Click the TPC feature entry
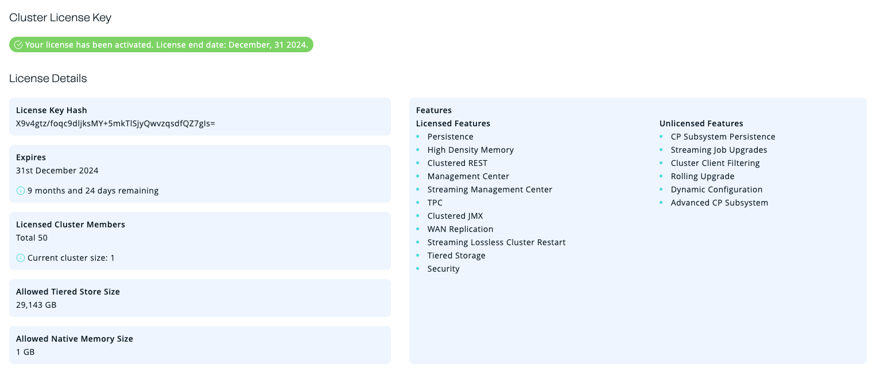 coord(435,202)
